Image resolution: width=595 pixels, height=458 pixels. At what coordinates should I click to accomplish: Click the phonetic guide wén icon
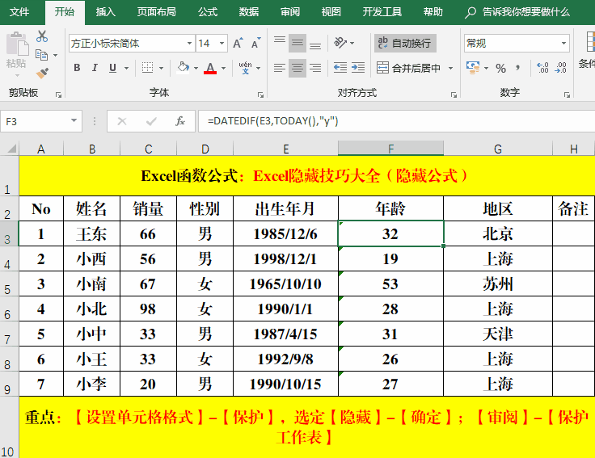[245, 68]
